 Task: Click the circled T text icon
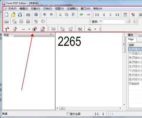tap(43, 21)
